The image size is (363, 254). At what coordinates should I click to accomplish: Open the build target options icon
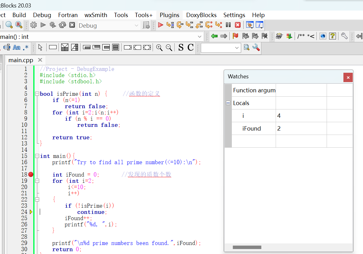pyautogui.click(x=146, y=25)
